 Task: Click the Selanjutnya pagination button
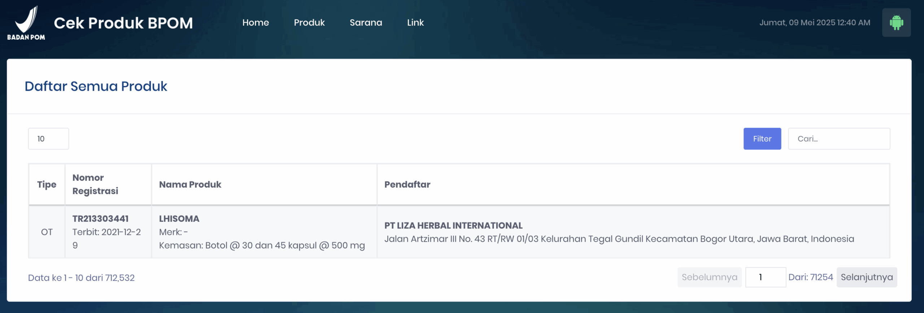click(867, 277)
